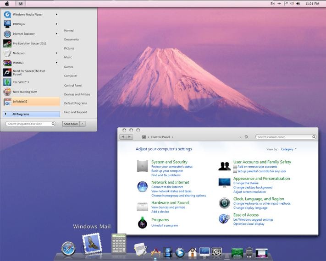
Task: Open Devices and Printers from start menu
Action: click(77, 94)
